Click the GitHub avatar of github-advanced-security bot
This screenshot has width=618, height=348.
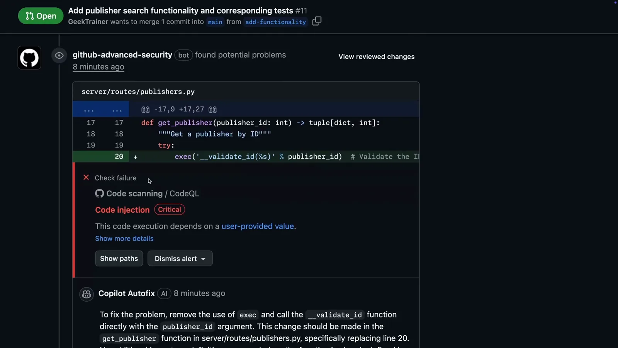point(29,58)
